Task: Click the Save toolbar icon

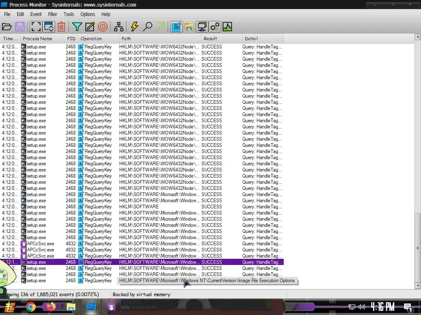Action: coord(20,27)
